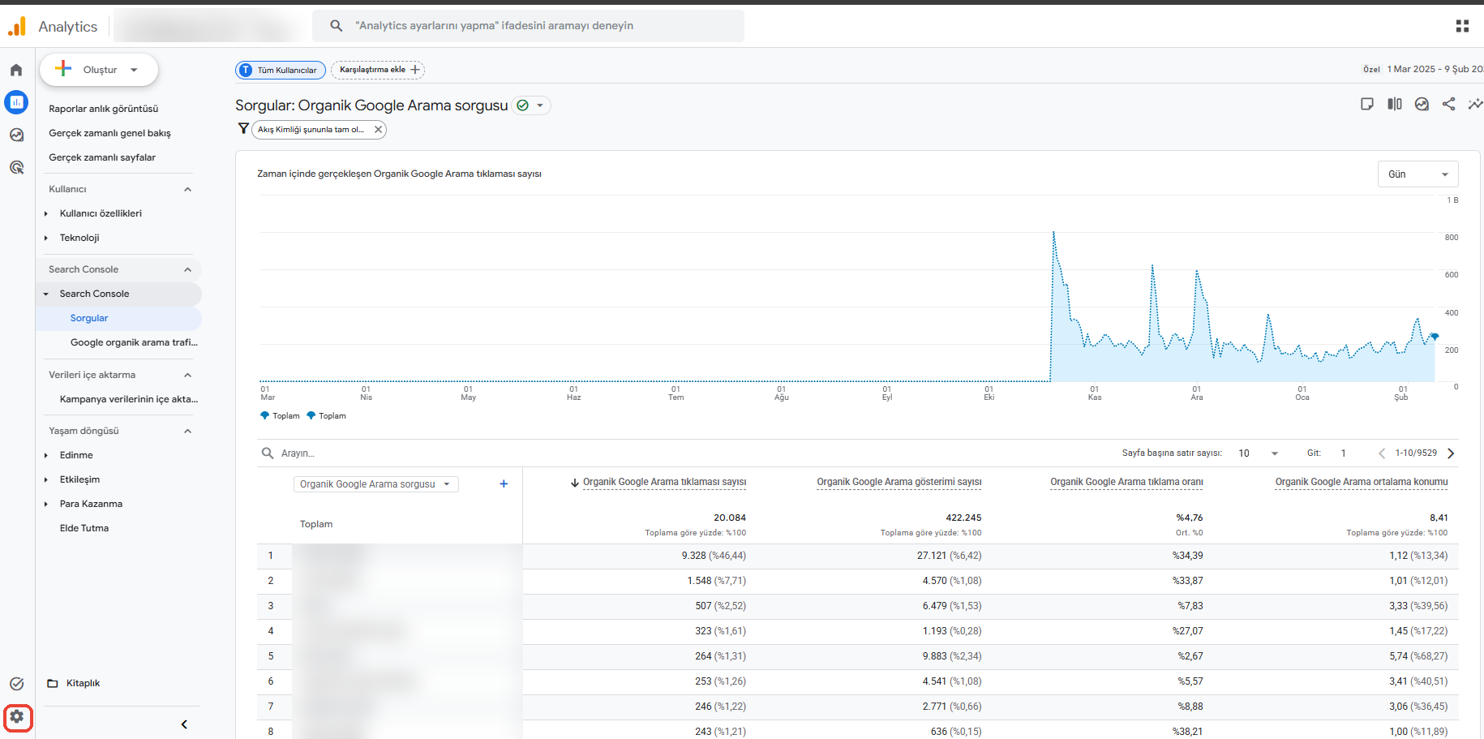
Task: Expand the Teknoloji tree item
Action: coord(46,238)
